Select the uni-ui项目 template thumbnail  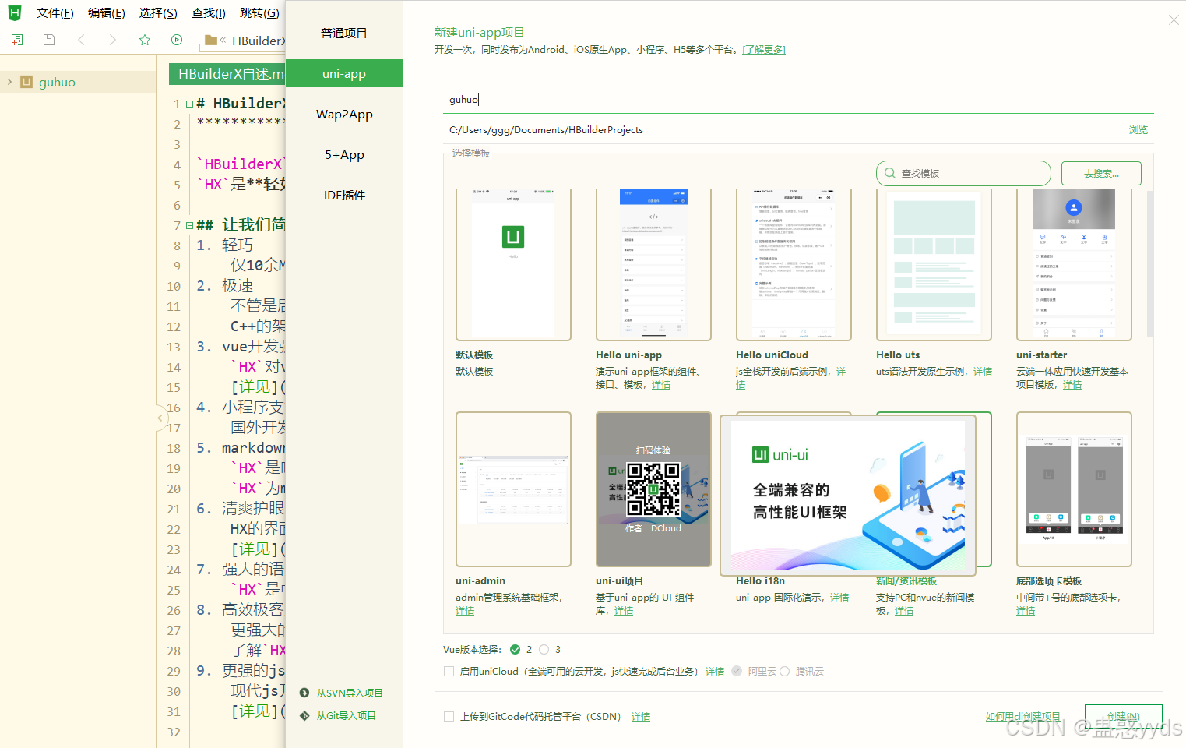click(653, 489)
